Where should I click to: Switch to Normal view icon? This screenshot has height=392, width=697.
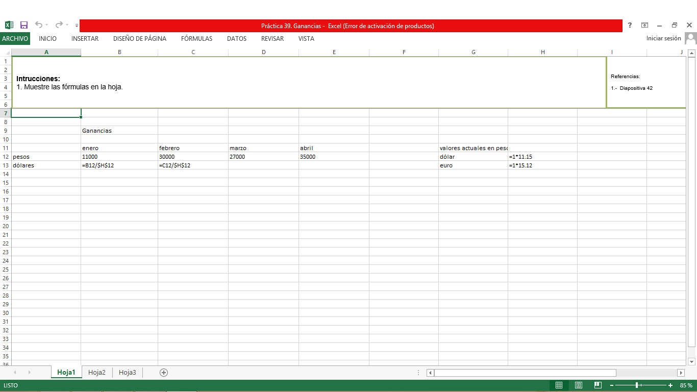tap(559, 385)
